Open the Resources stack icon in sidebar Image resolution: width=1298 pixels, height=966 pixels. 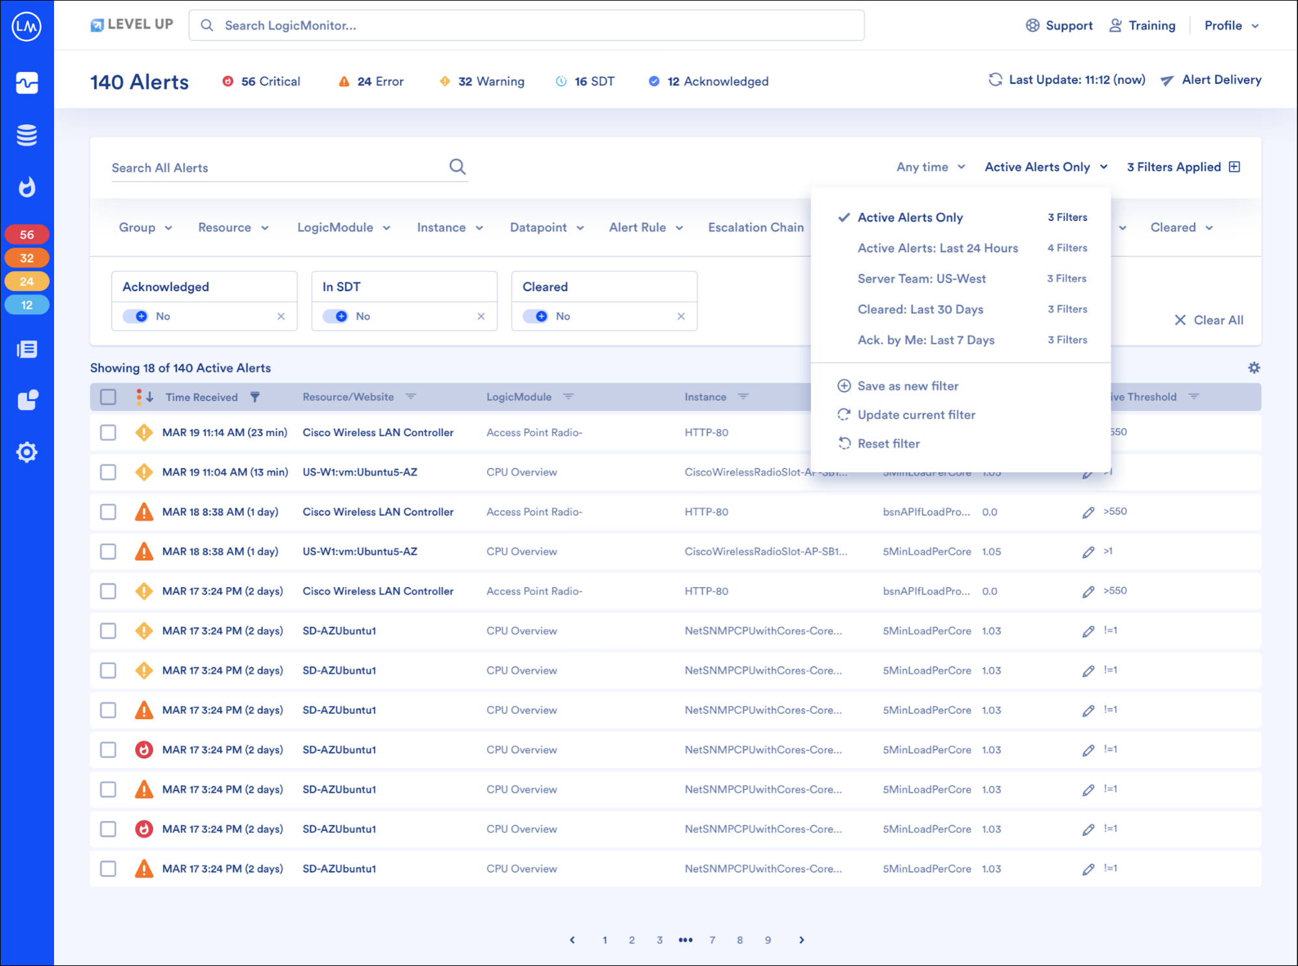[x=27, y=135]
